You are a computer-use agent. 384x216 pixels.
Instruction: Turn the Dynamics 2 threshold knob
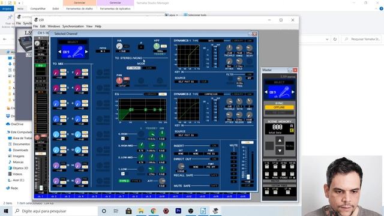[229, 101]
